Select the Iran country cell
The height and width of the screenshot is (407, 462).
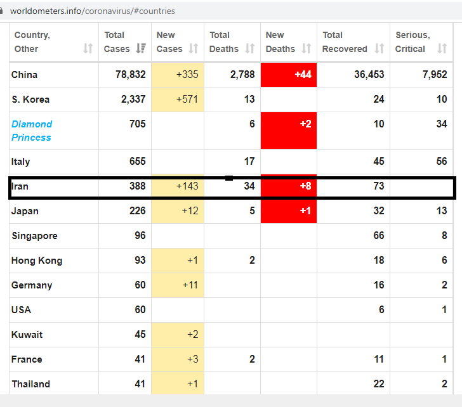[20, 186]
